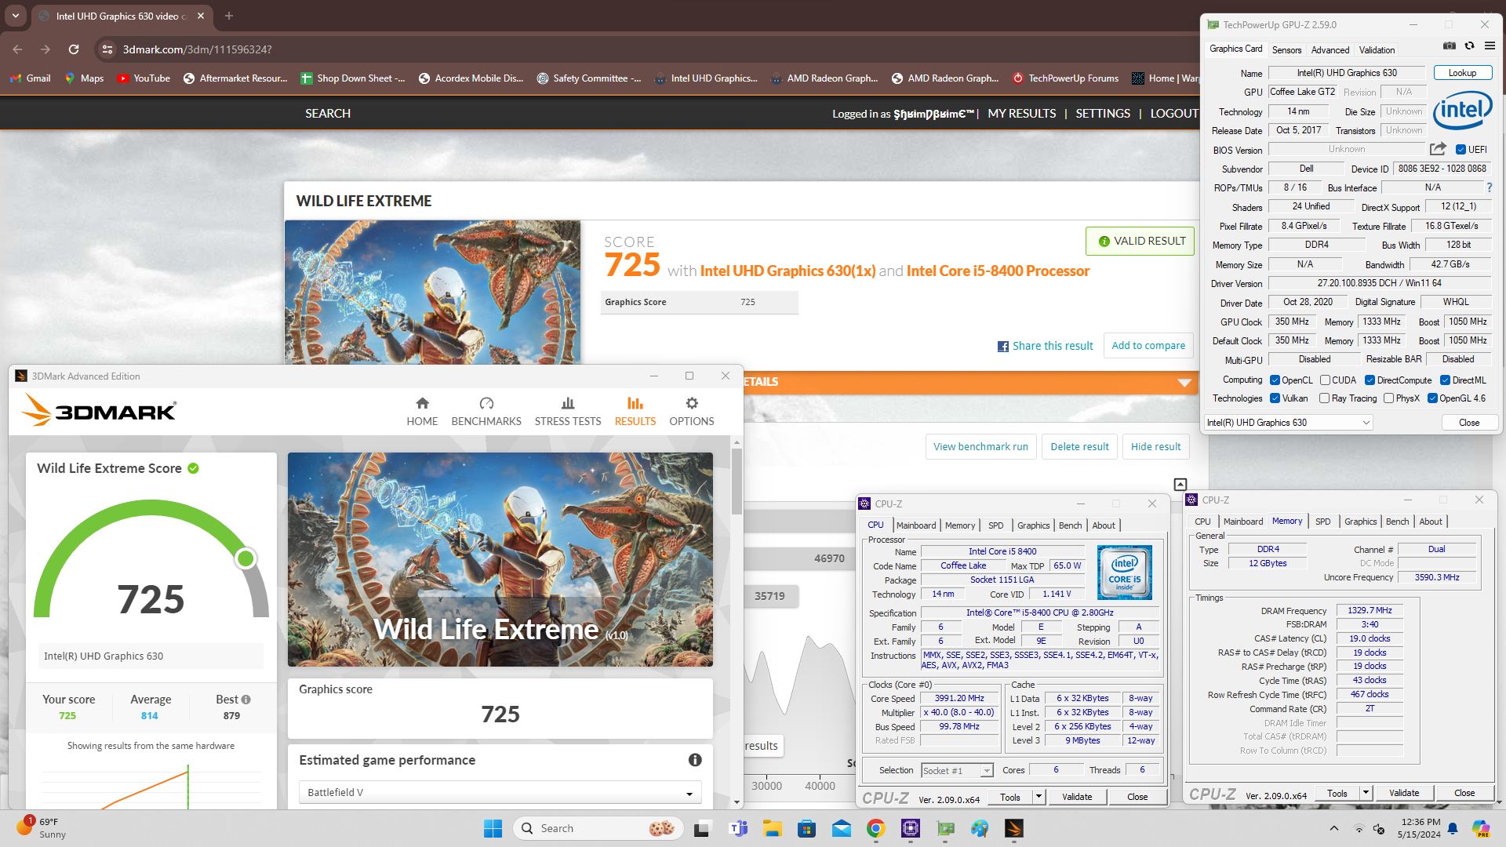Toggle the UEFI checkbox in GPU-Z
1506x847 pixels.
(1461, 150)
